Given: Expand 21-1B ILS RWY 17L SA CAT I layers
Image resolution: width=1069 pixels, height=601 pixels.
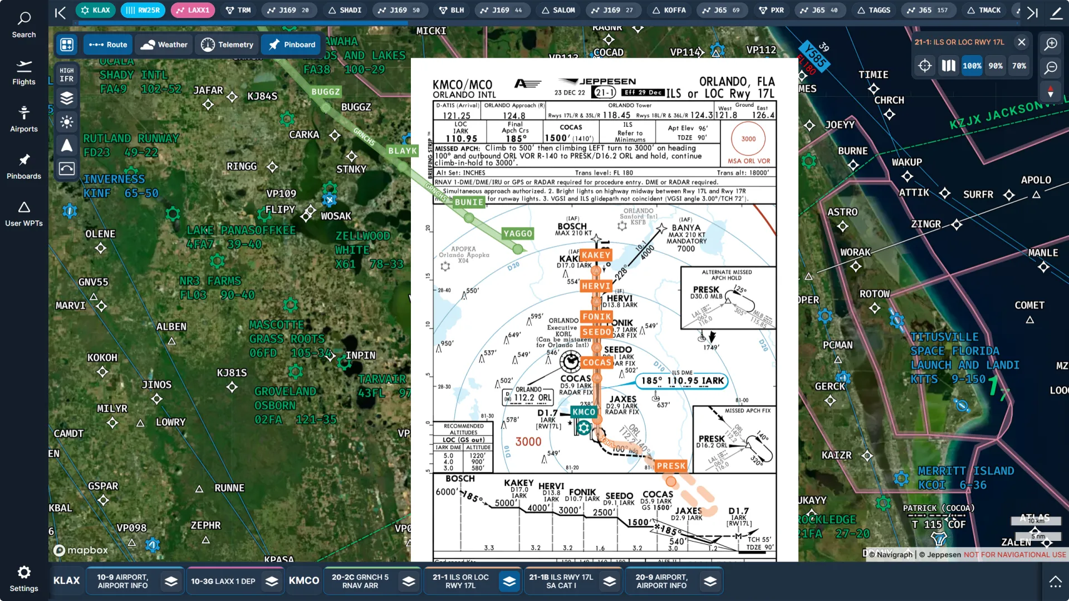Looking at the screenshot, I should coord(610,582).
